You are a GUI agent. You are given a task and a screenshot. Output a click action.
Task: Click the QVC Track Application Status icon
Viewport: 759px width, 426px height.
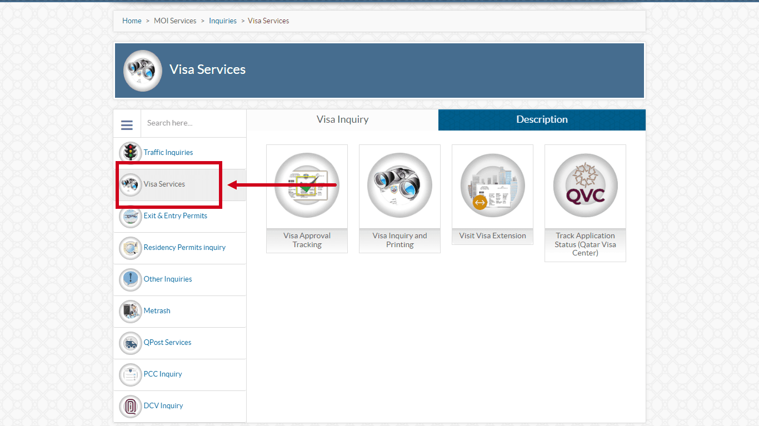point(585,186)
